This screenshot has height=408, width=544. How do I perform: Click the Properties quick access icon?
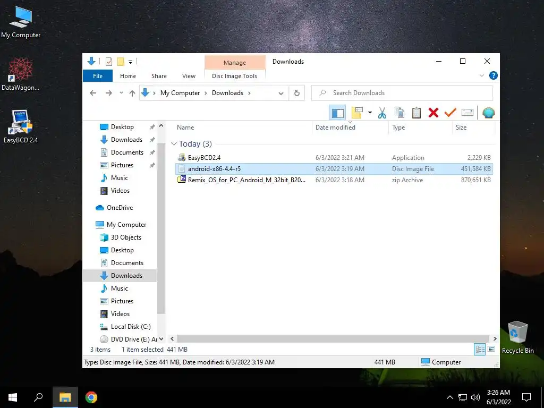[x=108, y=62]
